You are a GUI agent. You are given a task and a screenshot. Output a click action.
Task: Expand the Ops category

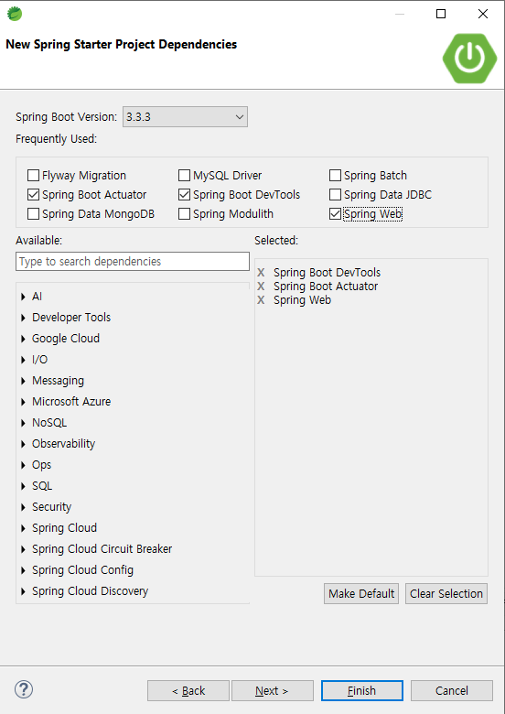coord(23,465)
